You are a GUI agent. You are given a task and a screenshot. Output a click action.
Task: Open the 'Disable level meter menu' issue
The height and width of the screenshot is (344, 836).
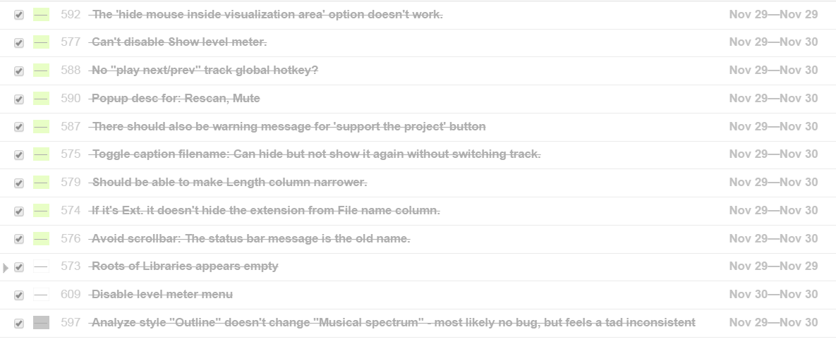162,294
